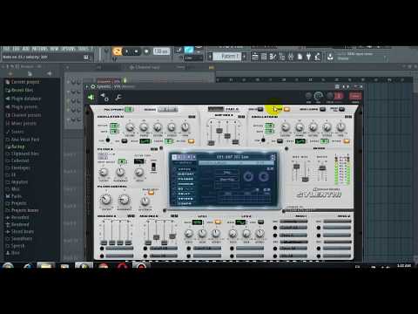The height and width of the screenshot is (314, 418).
Task: Click the tempo tapper toolbar icon
Action: (318, 57)
